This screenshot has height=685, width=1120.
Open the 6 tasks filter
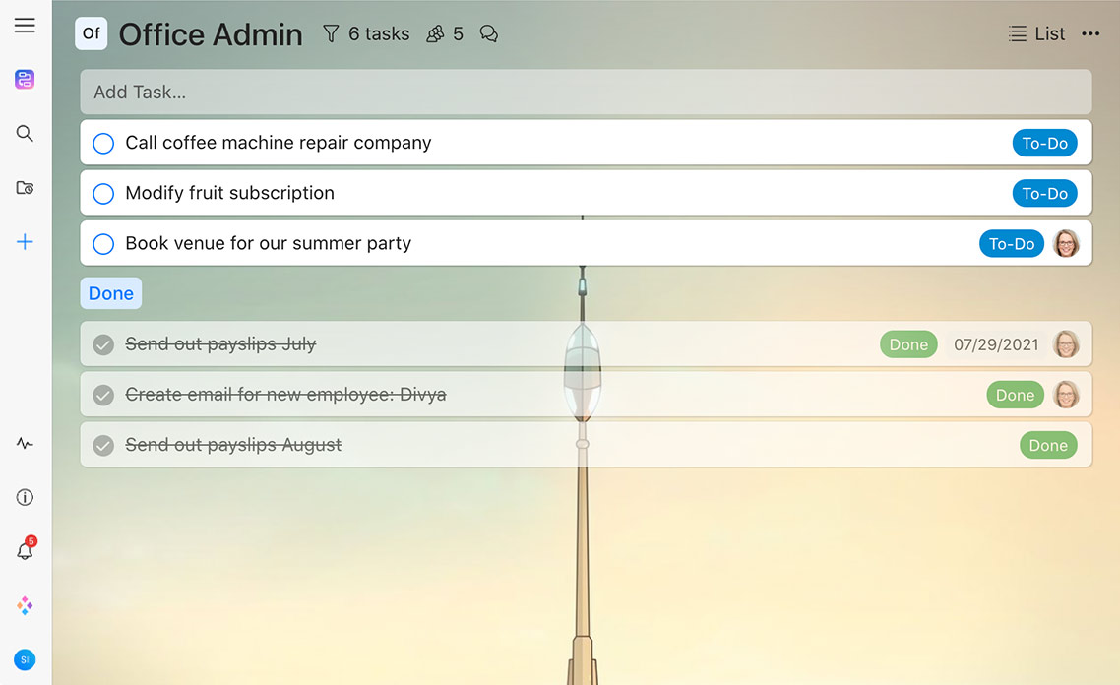point(366,33)
